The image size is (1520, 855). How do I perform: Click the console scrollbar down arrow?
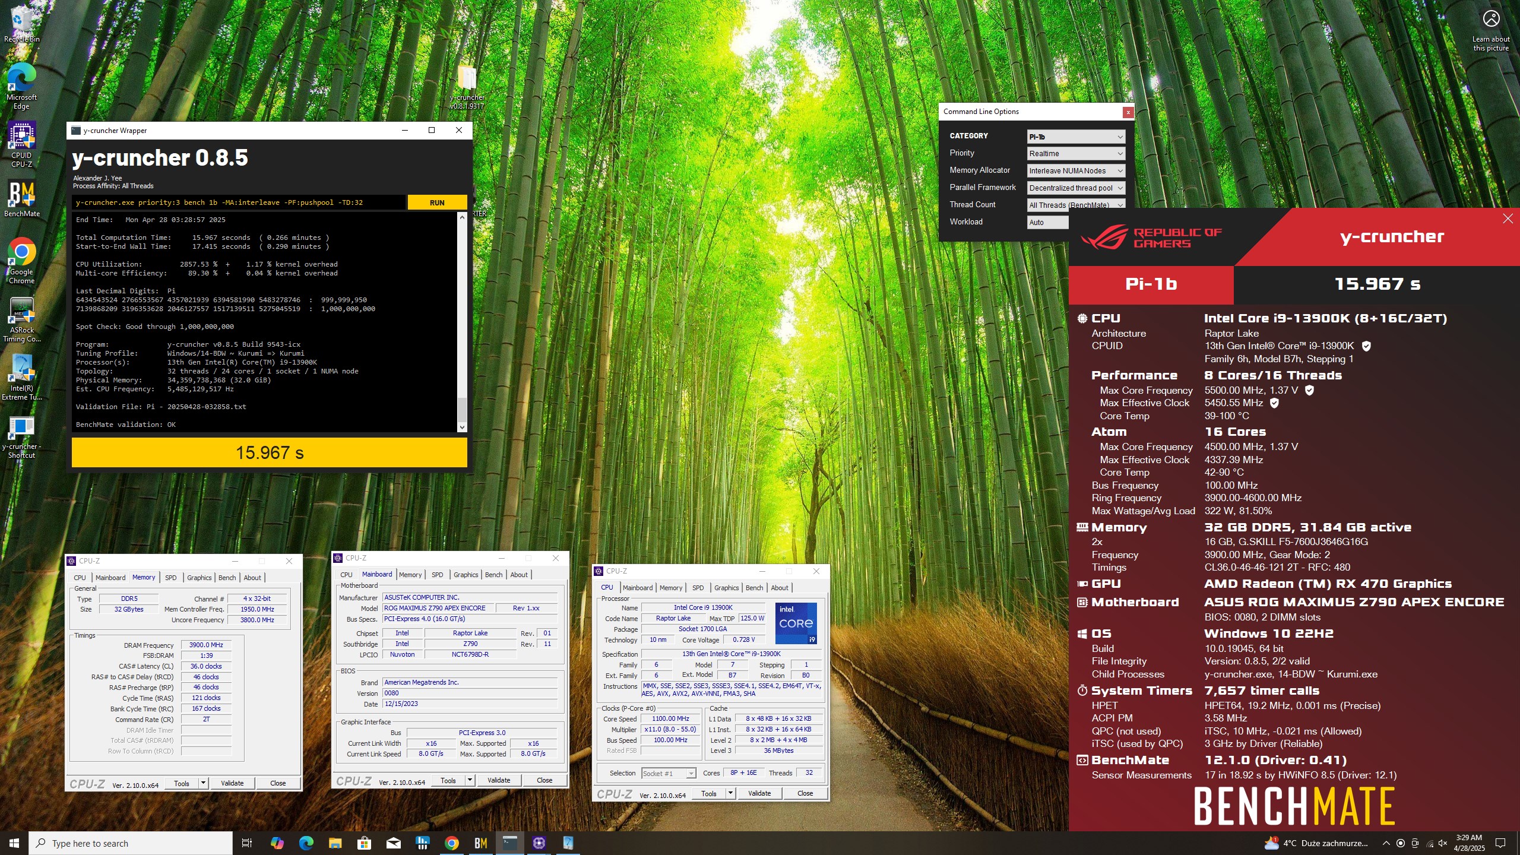tap(462, 427)
